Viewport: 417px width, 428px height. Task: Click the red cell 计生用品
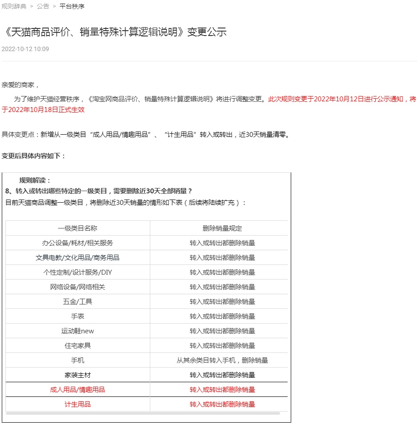[x=77, y=404]
